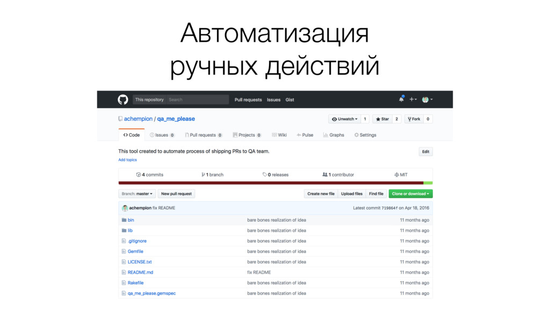
Task: Switch to the Wiki tab
Action: click(279, 135)
